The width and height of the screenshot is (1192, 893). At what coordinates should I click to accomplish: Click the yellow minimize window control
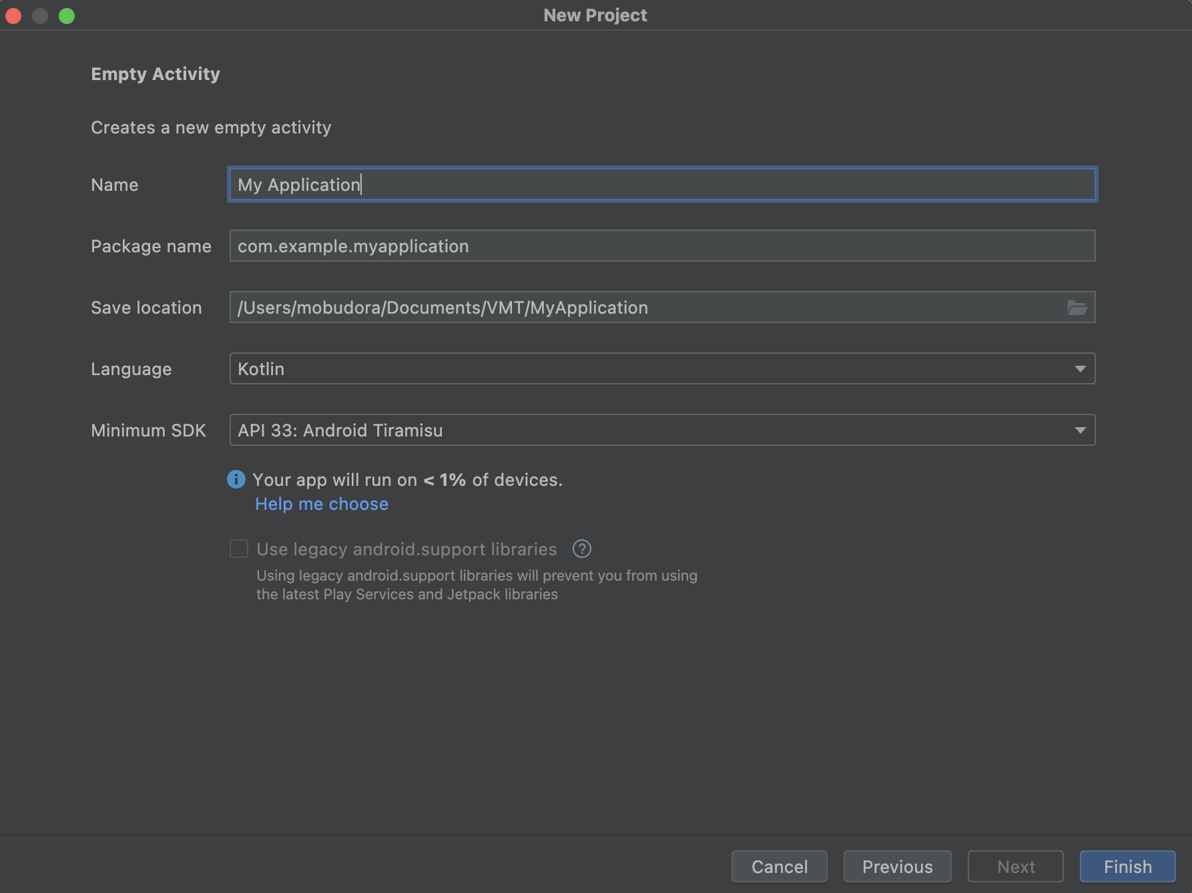point(39,15)
